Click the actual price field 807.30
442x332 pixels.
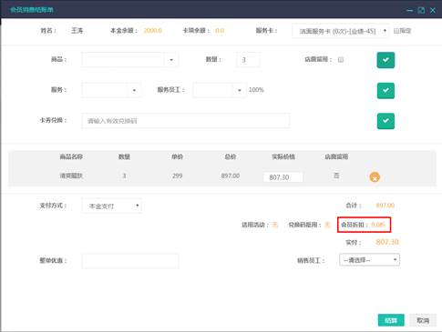tap(283, 177)
